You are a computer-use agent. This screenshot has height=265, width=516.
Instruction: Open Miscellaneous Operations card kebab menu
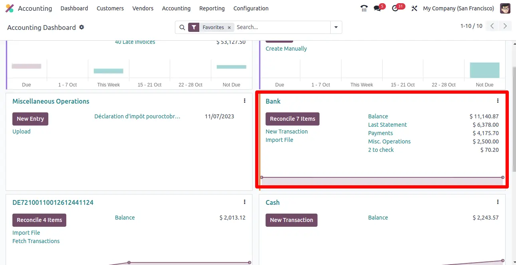click(244, 101)
